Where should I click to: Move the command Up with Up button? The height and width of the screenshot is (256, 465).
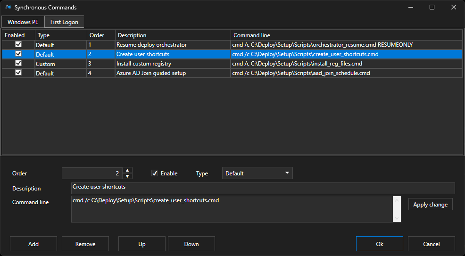pos(142,244)
